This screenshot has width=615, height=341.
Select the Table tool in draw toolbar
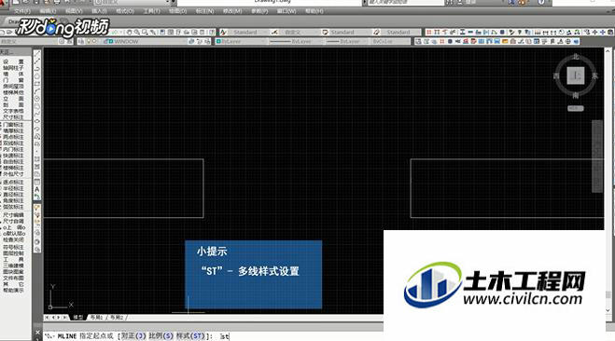[37, 182]
